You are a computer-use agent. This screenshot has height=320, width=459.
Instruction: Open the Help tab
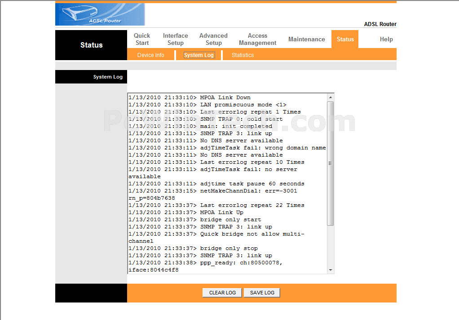(x=386, y=39)
